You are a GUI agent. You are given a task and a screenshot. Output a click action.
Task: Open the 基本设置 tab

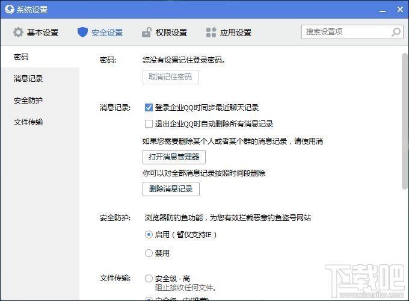pyautogui.click(x=36, y=33)
